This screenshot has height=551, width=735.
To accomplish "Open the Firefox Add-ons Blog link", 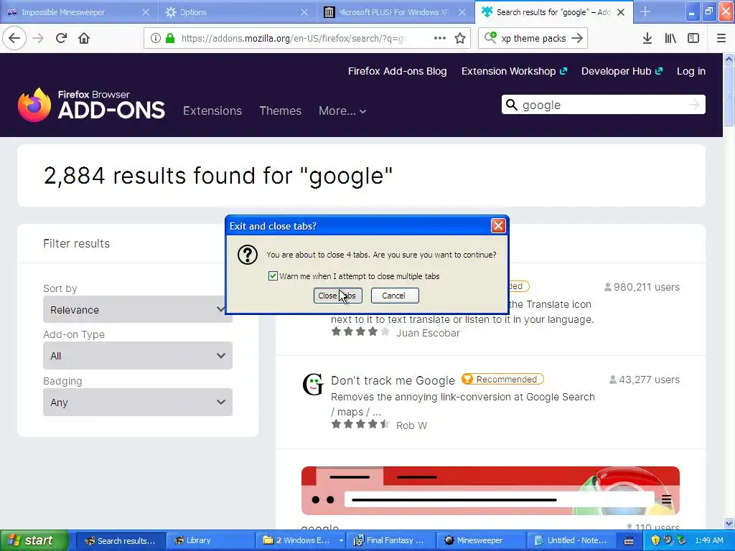I will pyautogui.click(x=397, y=71).
